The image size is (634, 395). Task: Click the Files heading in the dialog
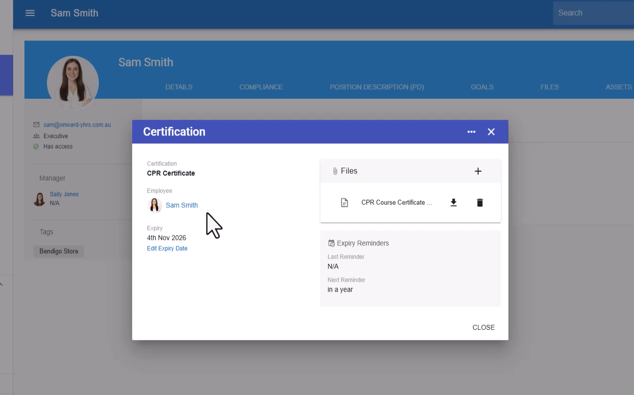coord(349,171)
